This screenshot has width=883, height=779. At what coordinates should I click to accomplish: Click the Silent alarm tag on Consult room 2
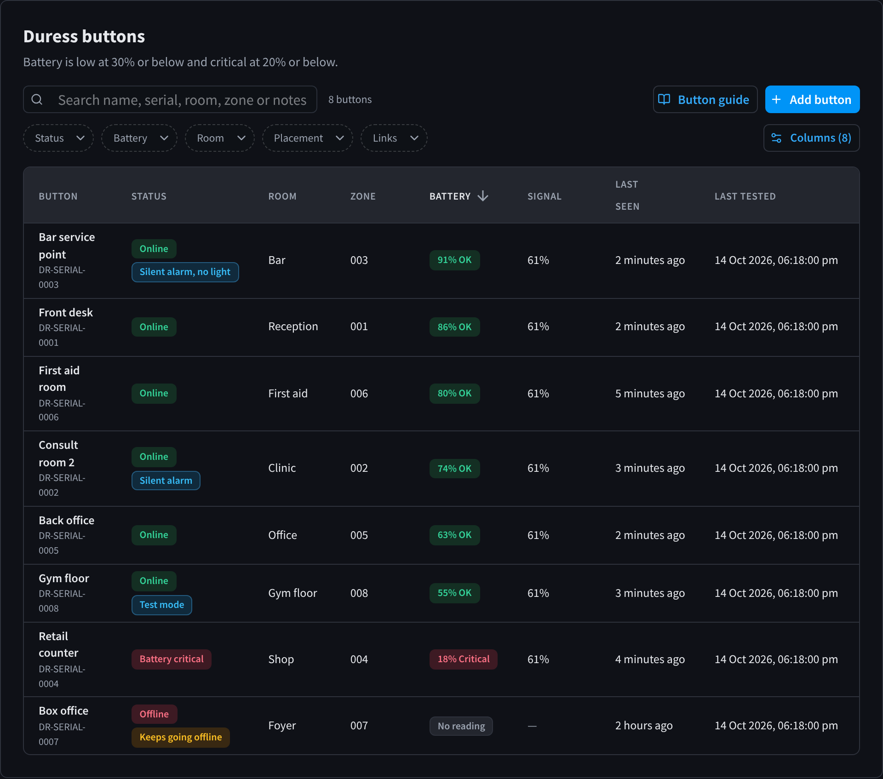(x=166, y=481)
